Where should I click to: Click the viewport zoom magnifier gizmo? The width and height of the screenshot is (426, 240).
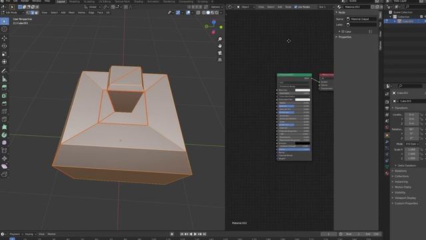220,39
